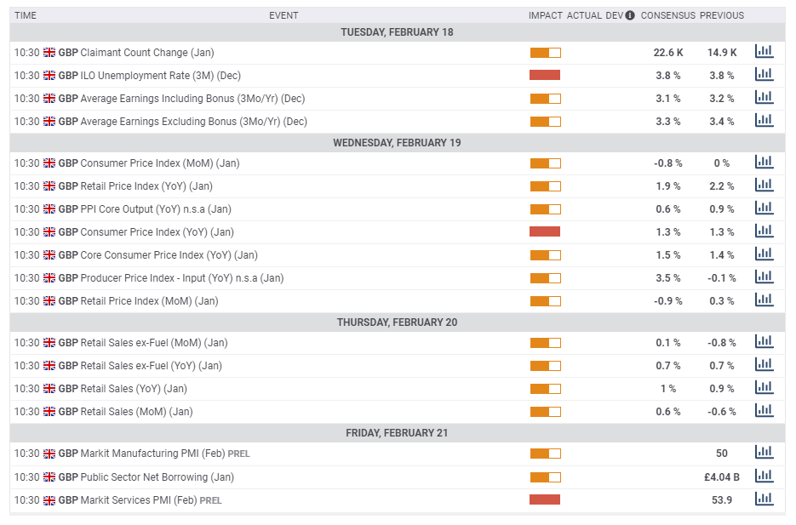The image size is (796, 525).
Task: Click the TIME column header
Action: [x=26, y=14]
